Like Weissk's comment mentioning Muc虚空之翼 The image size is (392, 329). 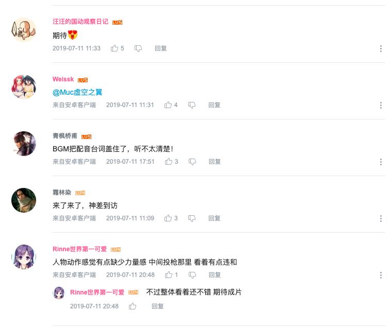tap(168, 105)
